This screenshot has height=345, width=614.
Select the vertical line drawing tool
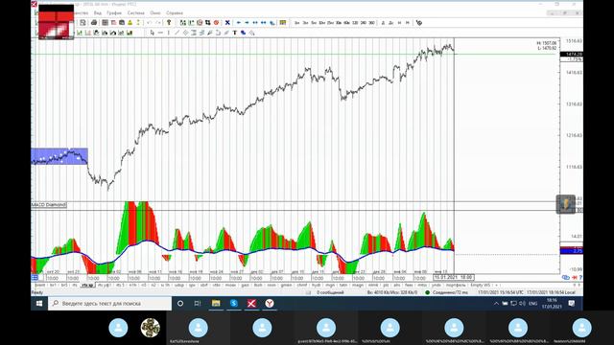[169, 33]
